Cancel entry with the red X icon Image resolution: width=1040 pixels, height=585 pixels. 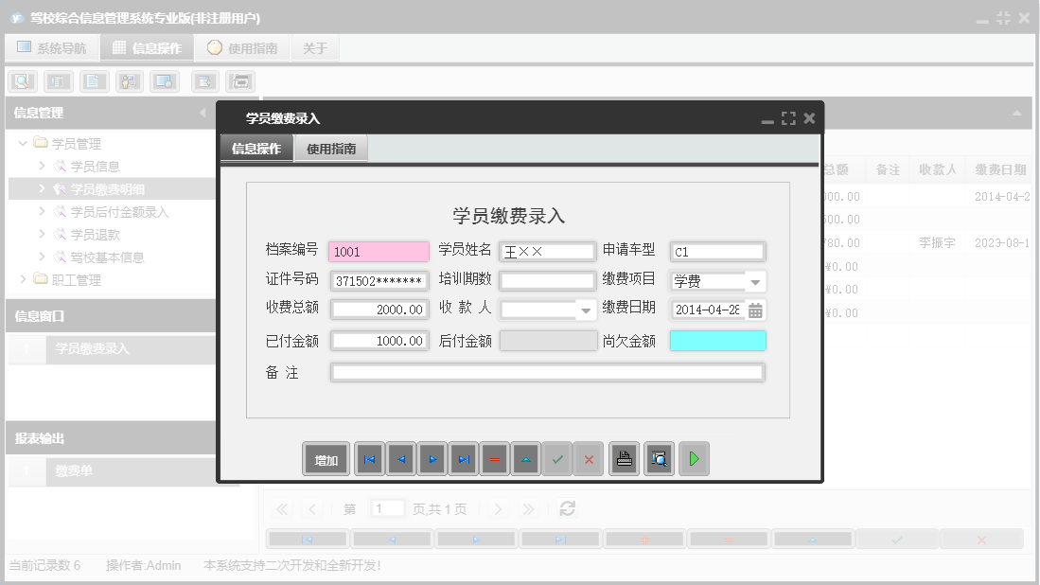589,459
